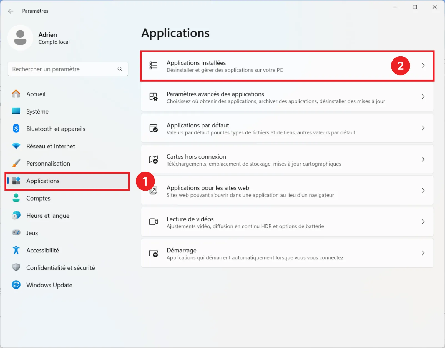Click 'Ajustements vidéo, diffusion en continu' description
The height and width of the screenshot is (348, 445).
(x=245, y=226)
